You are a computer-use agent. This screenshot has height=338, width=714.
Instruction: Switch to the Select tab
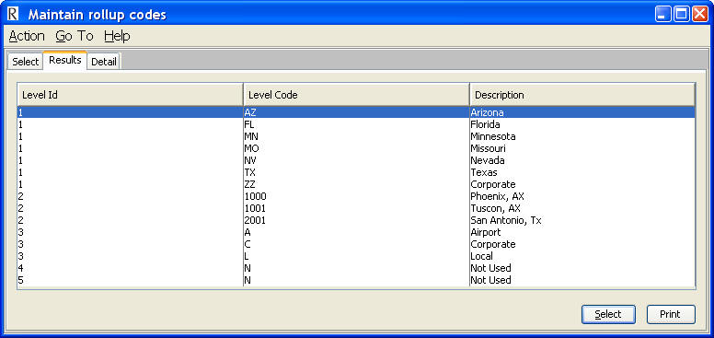(26, 62)
